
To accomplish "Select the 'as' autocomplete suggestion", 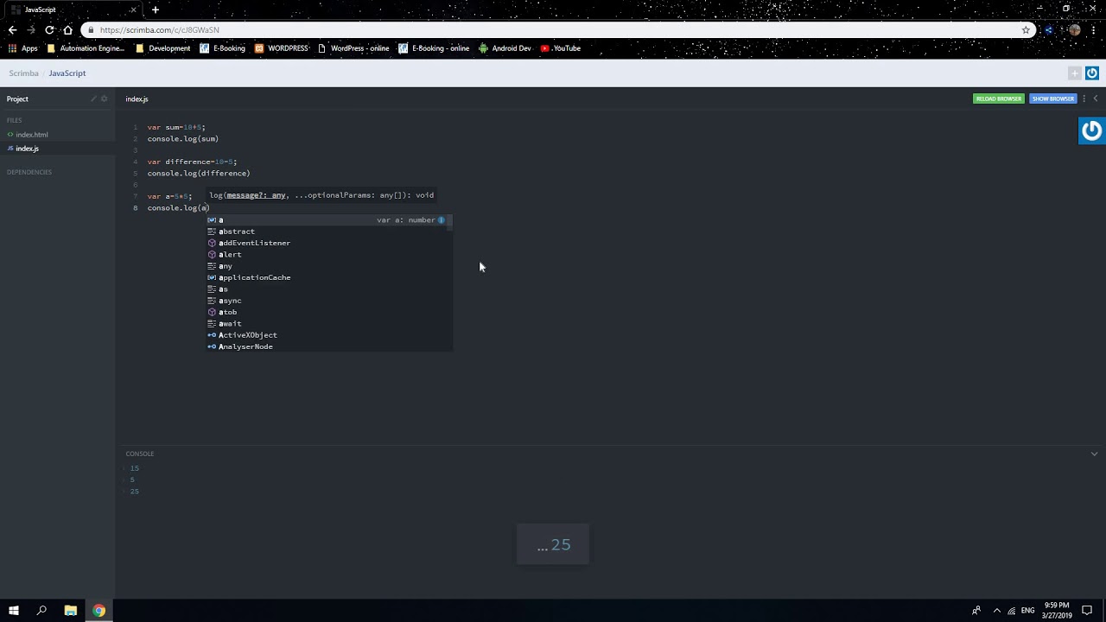I will click(328, 289).
